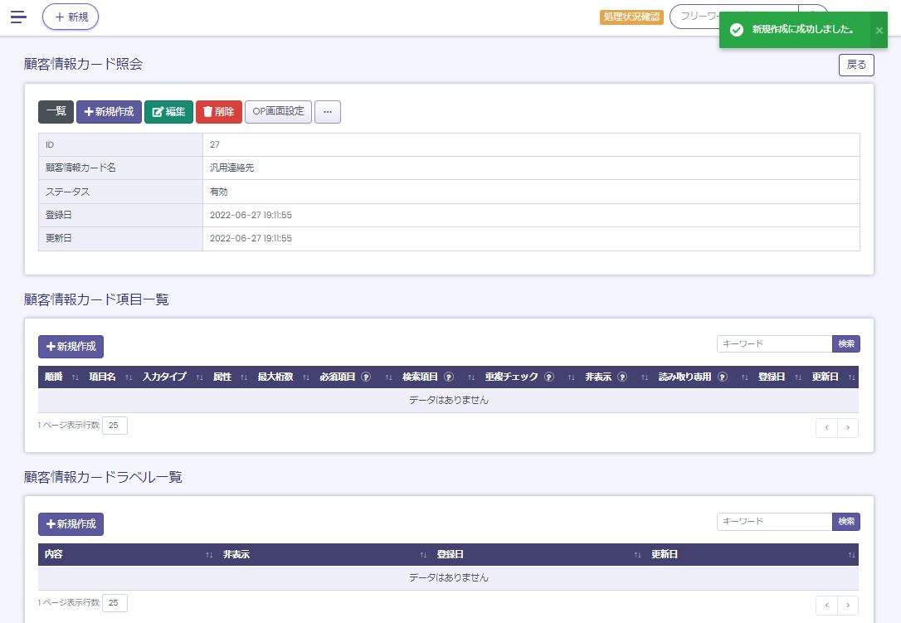Open the OP画面設定 screen
Screen dimensions: 901x623
pyautogui.click(x=278, y=112)
